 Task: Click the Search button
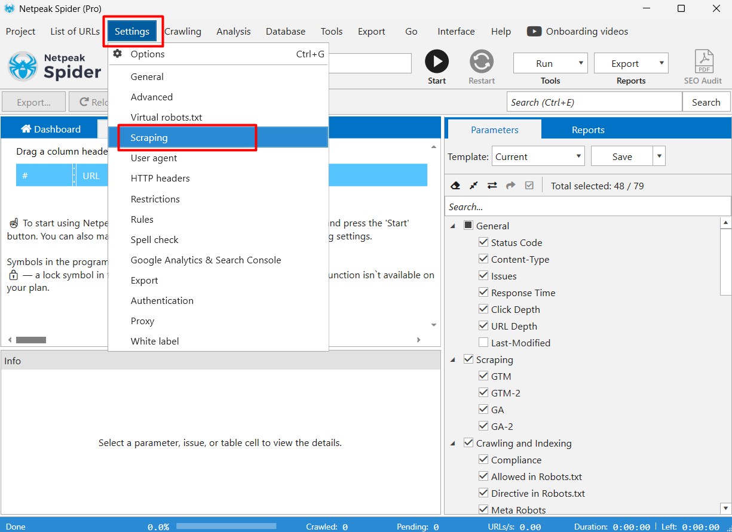[x=706, y=102]
